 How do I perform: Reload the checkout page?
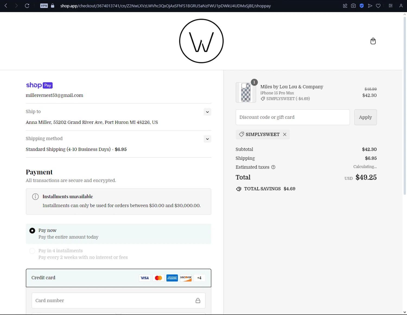[x=27, y=6]
